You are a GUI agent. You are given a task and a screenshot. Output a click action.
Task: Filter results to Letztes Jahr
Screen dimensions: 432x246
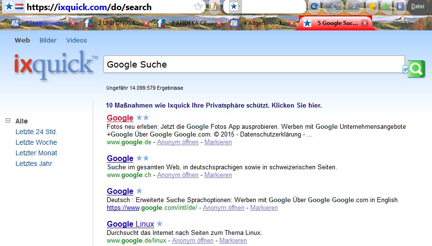tap(34, 164)
